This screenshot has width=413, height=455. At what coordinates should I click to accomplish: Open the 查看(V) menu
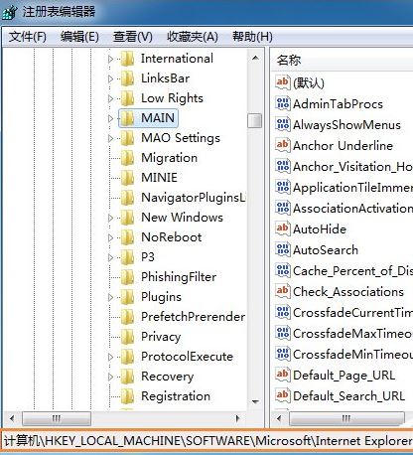(x=132, y=37)
